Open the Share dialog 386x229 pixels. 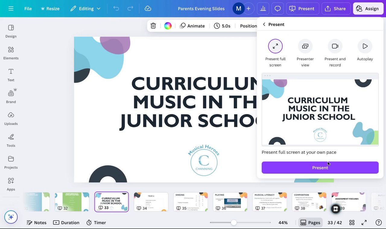336,8
